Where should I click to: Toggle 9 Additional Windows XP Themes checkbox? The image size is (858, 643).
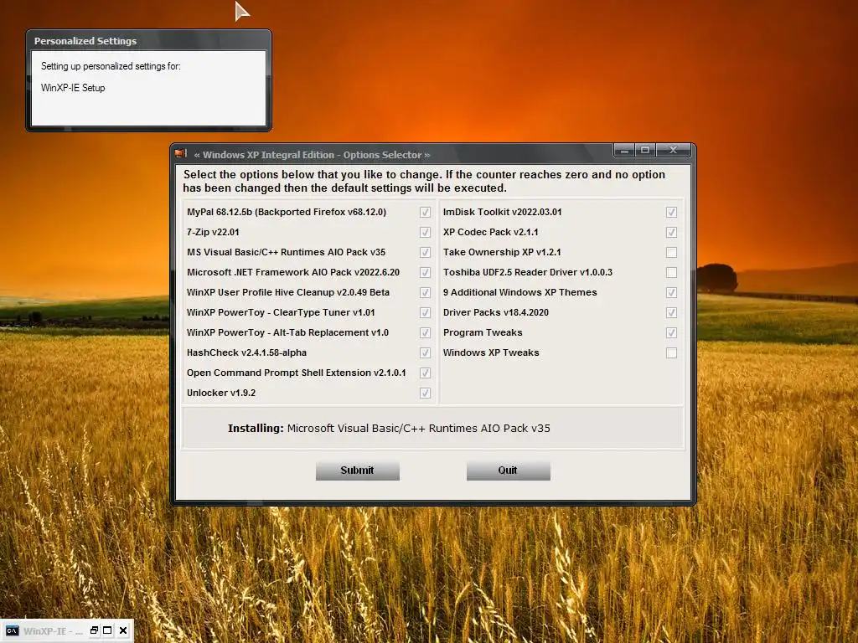(671, 292)
